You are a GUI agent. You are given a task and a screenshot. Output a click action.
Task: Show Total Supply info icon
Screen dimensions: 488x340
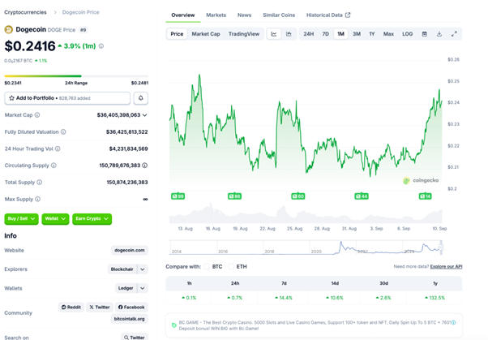pyautogui.click(x=39, y=182)
